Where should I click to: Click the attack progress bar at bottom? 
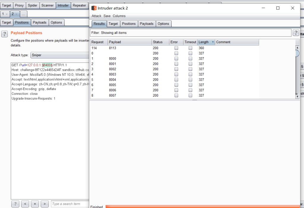click(202, 207)
